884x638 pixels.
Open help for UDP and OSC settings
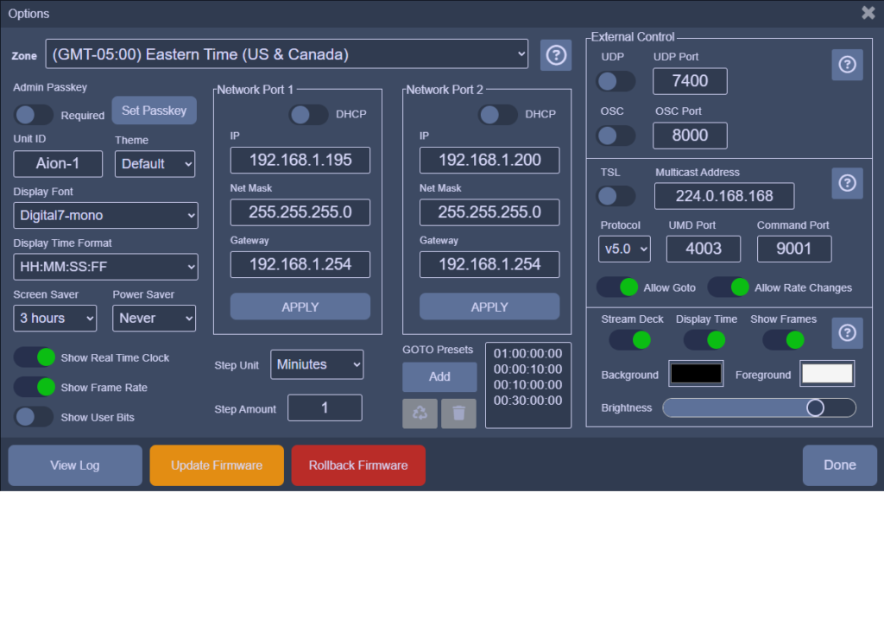coord(847,65)
